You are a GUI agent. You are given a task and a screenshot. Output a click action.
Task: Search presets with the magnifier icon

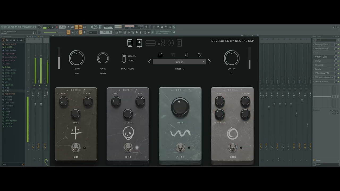coord(199,55)
